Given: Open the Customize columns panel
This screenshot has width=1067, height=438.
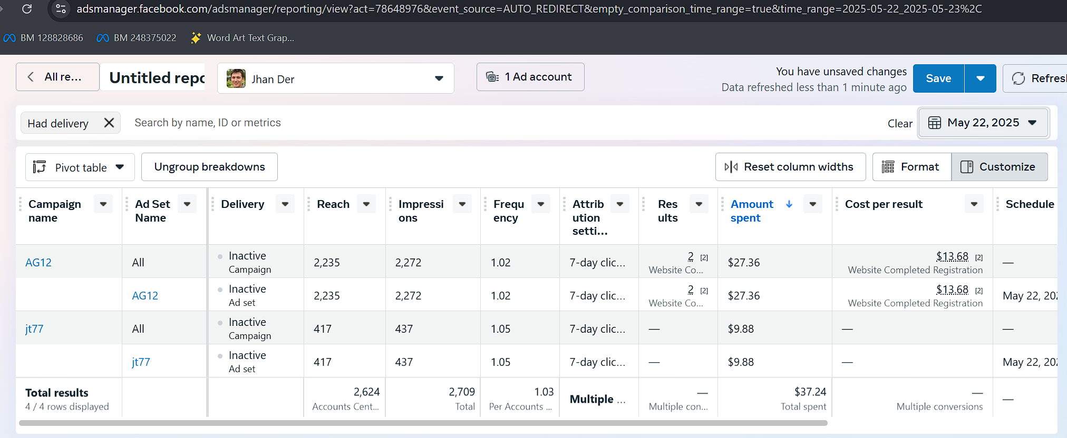Looking at the screenshot, I should click(x=999, y=167).
